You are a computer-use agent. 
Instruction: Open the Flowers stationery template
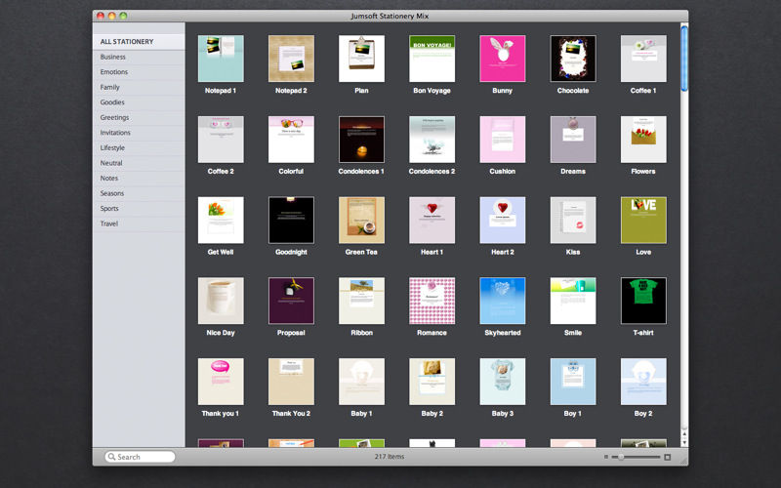coord(643,140)
